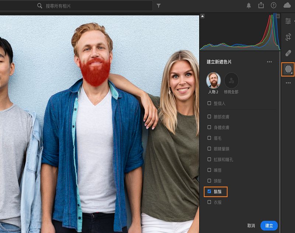Click in the 搜尋所有相片 search field
The image size is (295, 233).
tap(76, 6)
